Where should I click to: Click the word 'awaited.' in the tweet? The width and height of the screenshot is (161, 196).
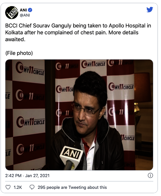15,39
